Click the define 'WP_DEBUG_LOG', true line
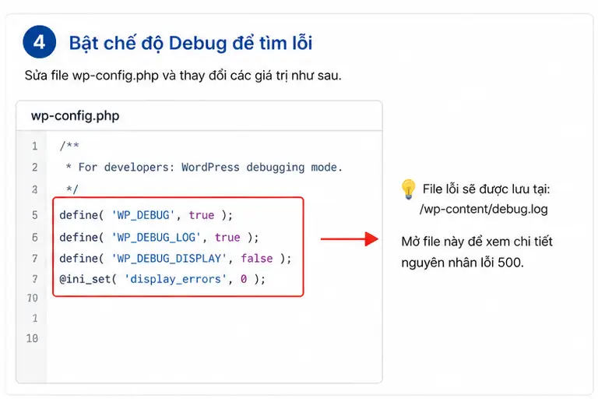This screenshot has width=598, height=399. (x=159, y=237)
